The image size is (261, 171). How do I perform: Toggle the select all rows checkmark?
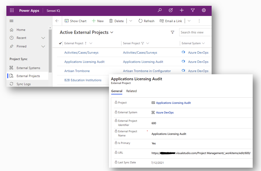tap(60, 43)
